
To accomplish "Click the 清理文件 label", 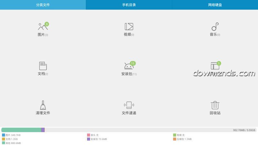I will [x=43, y=113].
